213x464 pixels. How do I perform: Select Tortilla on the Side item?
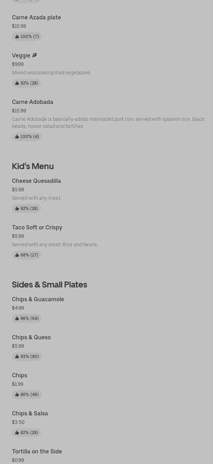(x=37, y=452)
